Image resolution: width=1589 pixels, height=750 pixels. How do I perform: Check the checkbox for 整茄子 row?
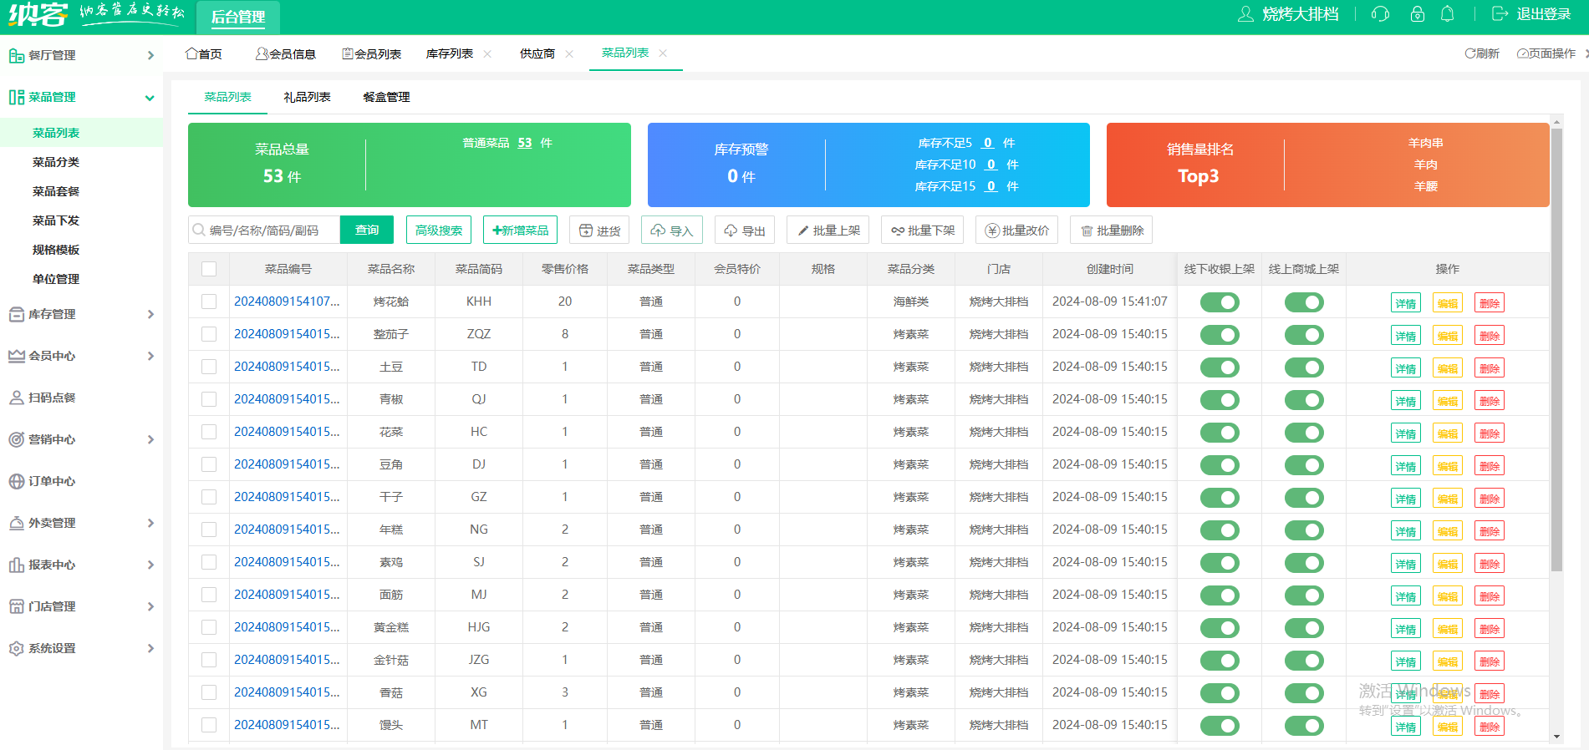pyautogui.click(x=209, y=334)
